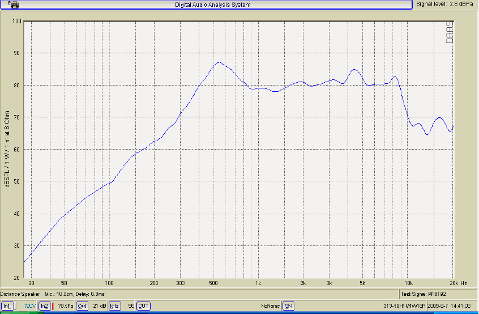Click the dBSPL y-axis label
The width and height of the screenshot is (479, 314).
(7, 149)
